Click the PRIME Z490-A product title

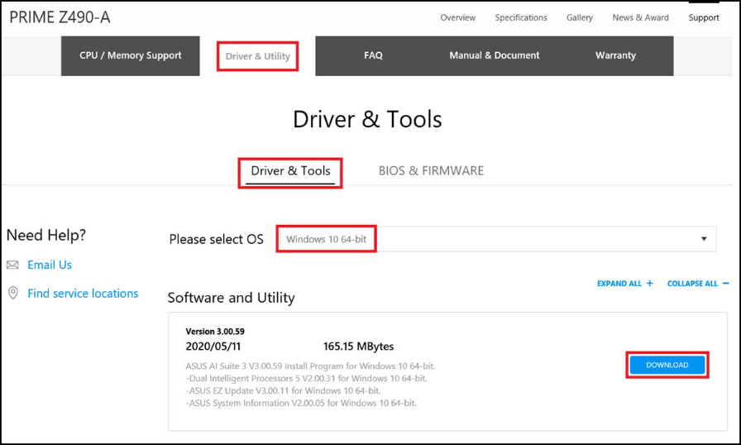pos(60,17)
